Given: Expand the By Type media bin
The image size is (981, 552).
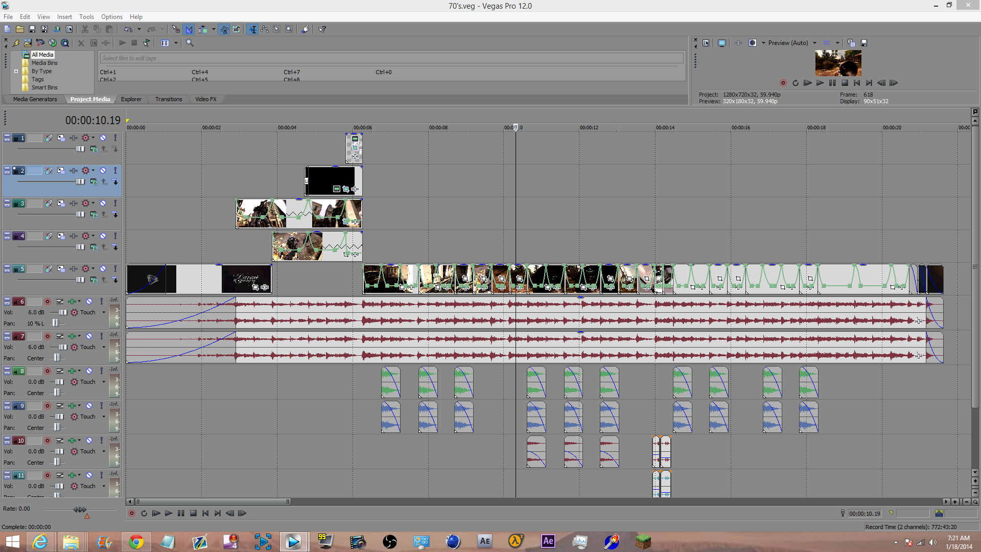Looking at the screenshot, I should 16,72.
